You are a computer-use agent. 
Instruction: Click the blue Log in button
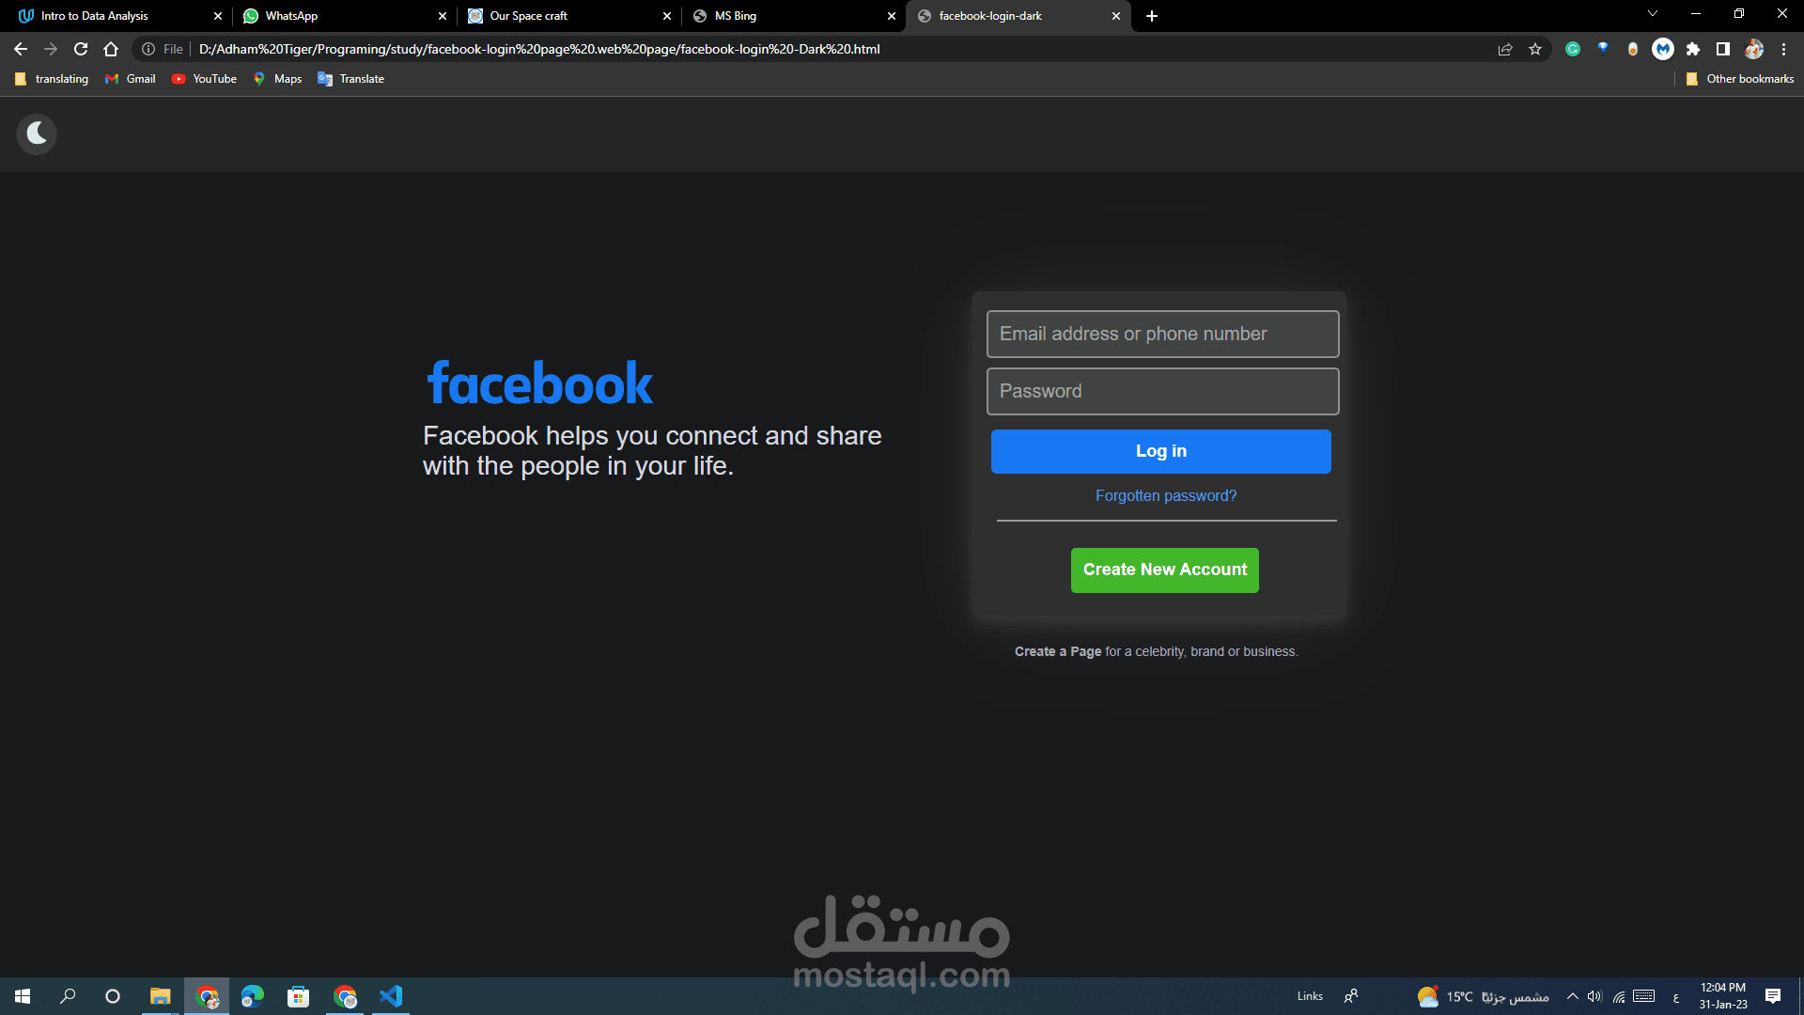coord(1161,451)
